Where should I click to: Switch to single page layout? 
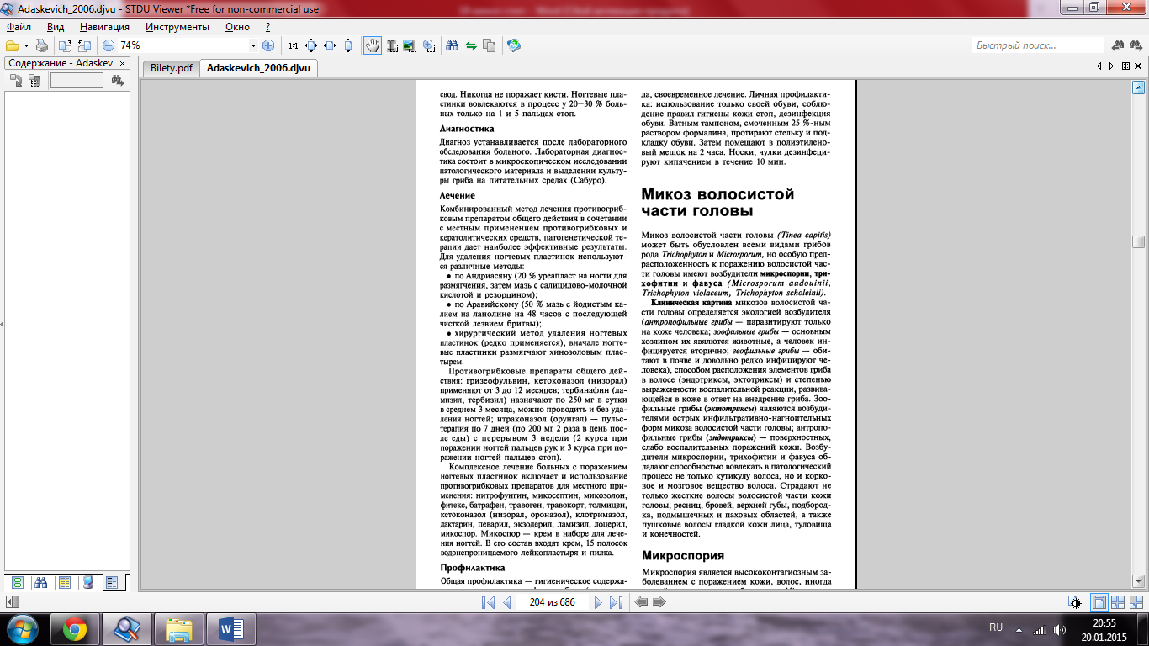coord(1099,602)
